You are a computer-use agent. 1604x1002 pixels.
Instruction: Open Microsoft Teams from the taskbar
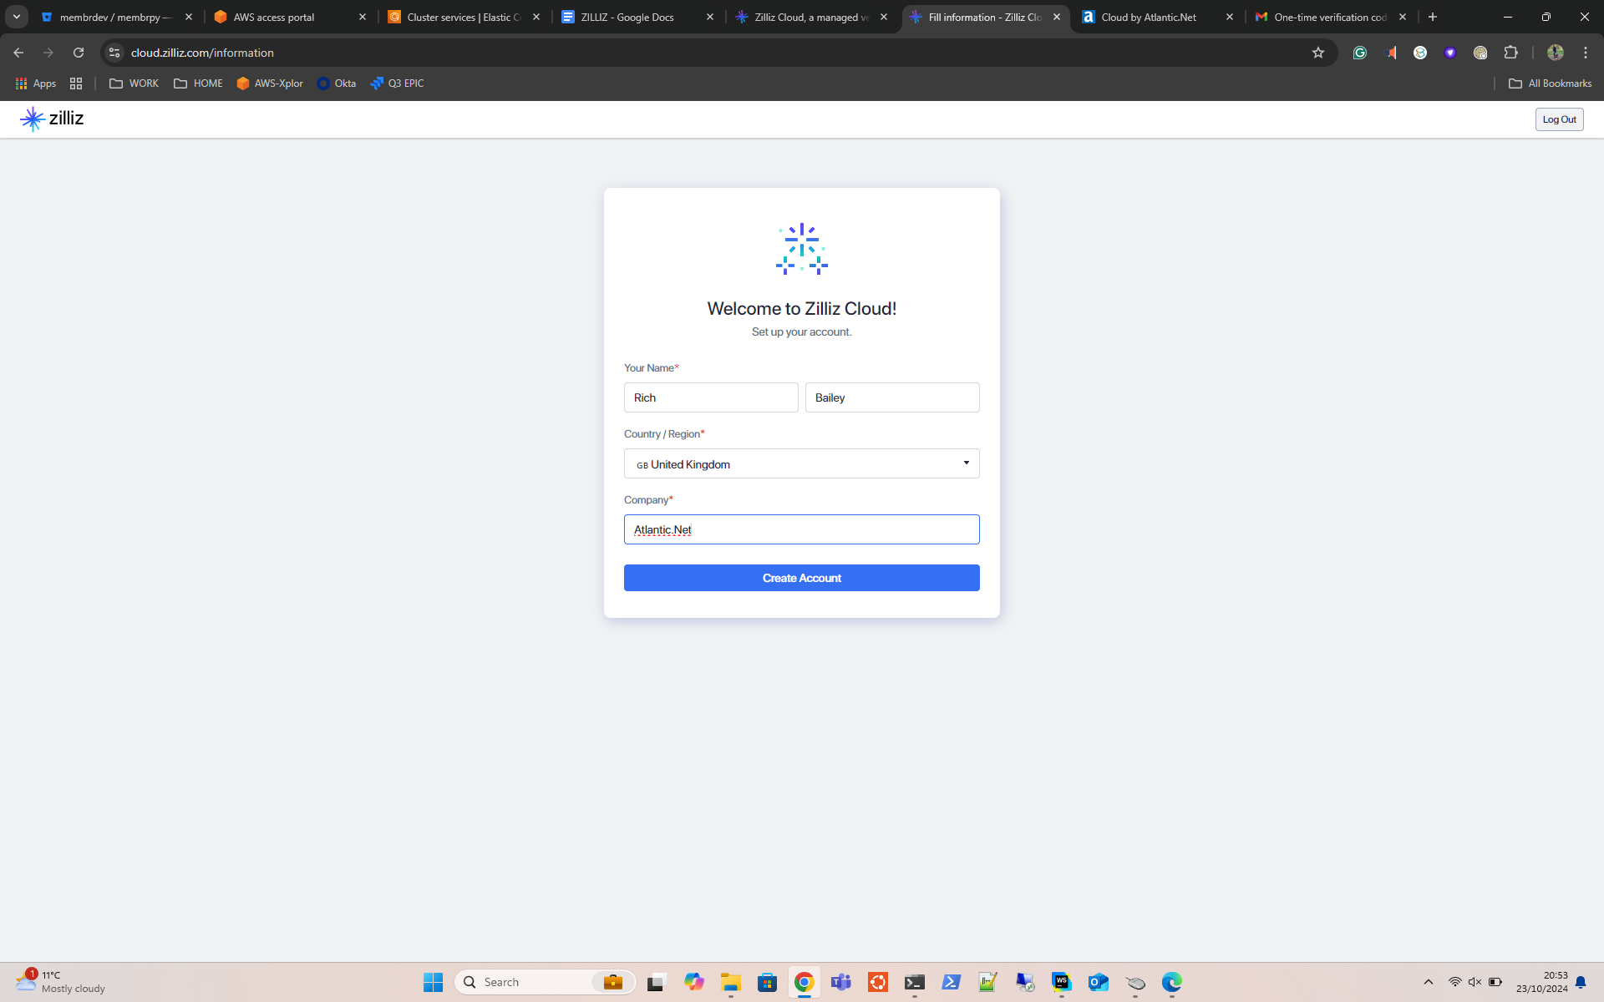tap(841, 982)
